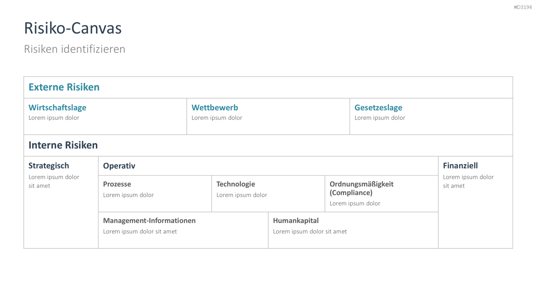The width and height of the screenshot is (537, 302).
Task: Click the Wirtschaftslage heading
Action: (x=57, y=107)
